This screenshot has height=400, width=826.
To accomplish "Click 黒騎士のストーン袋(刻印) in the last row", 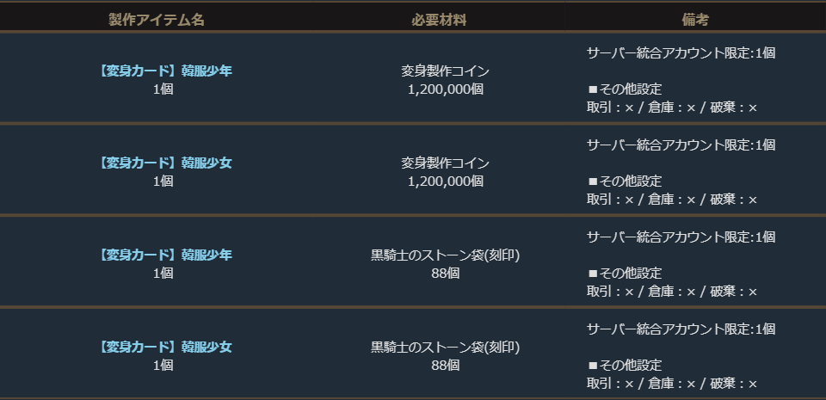I will pos(445,347).
